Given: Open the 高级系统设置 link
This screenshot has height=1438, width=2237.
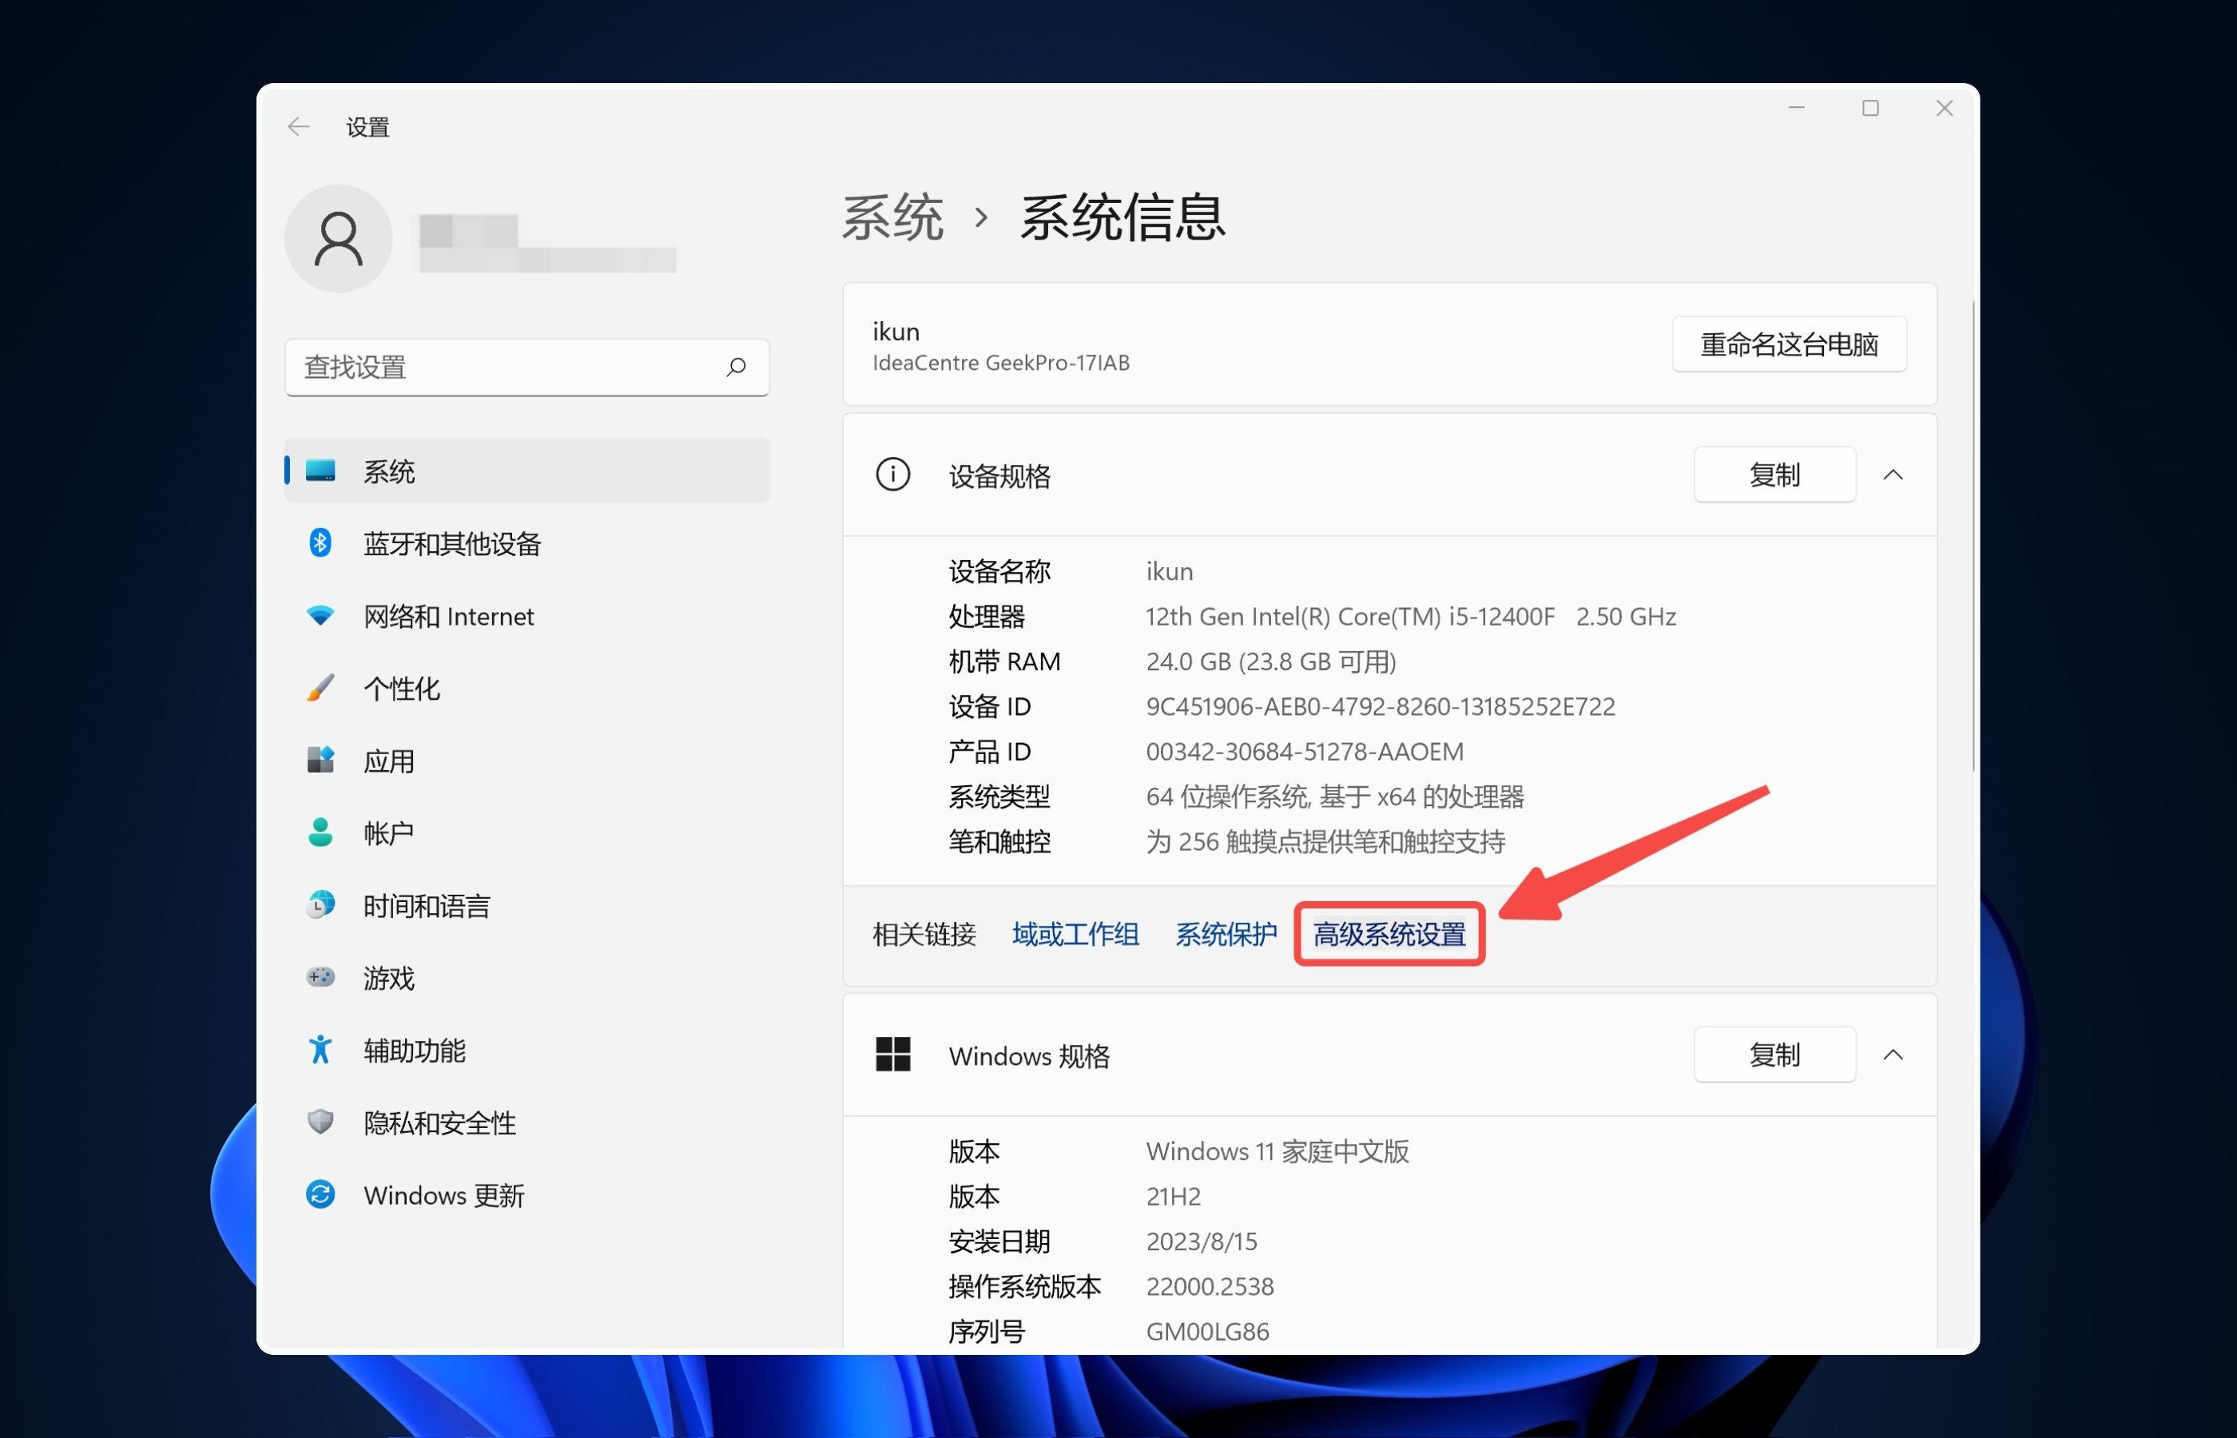Looking at the screenshot, I should (x=1389, y=935).
